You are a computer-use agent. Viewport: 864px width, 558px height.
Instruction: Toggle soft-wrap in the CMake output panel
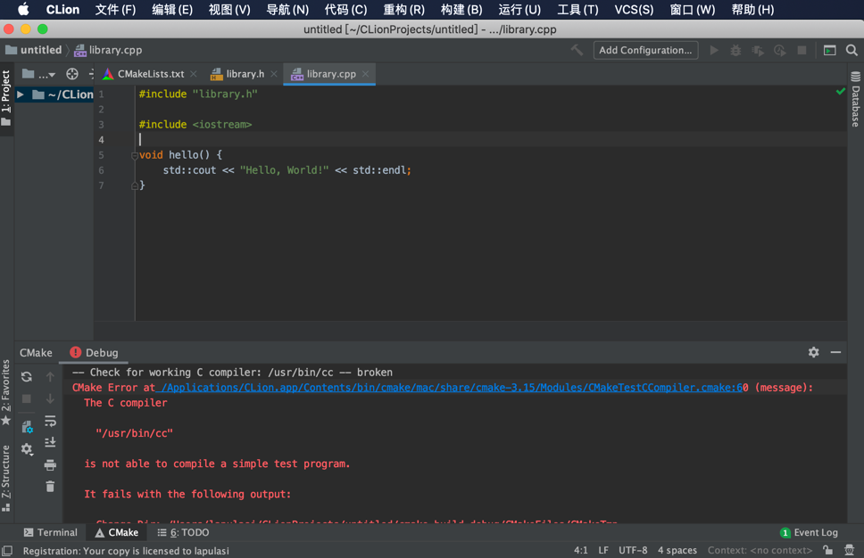tap(50, 422)
